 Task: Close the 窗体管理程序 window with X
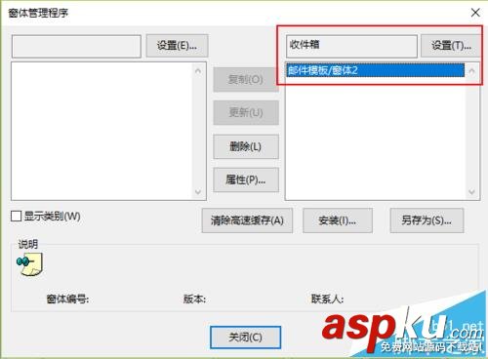(x=475, y=13)
